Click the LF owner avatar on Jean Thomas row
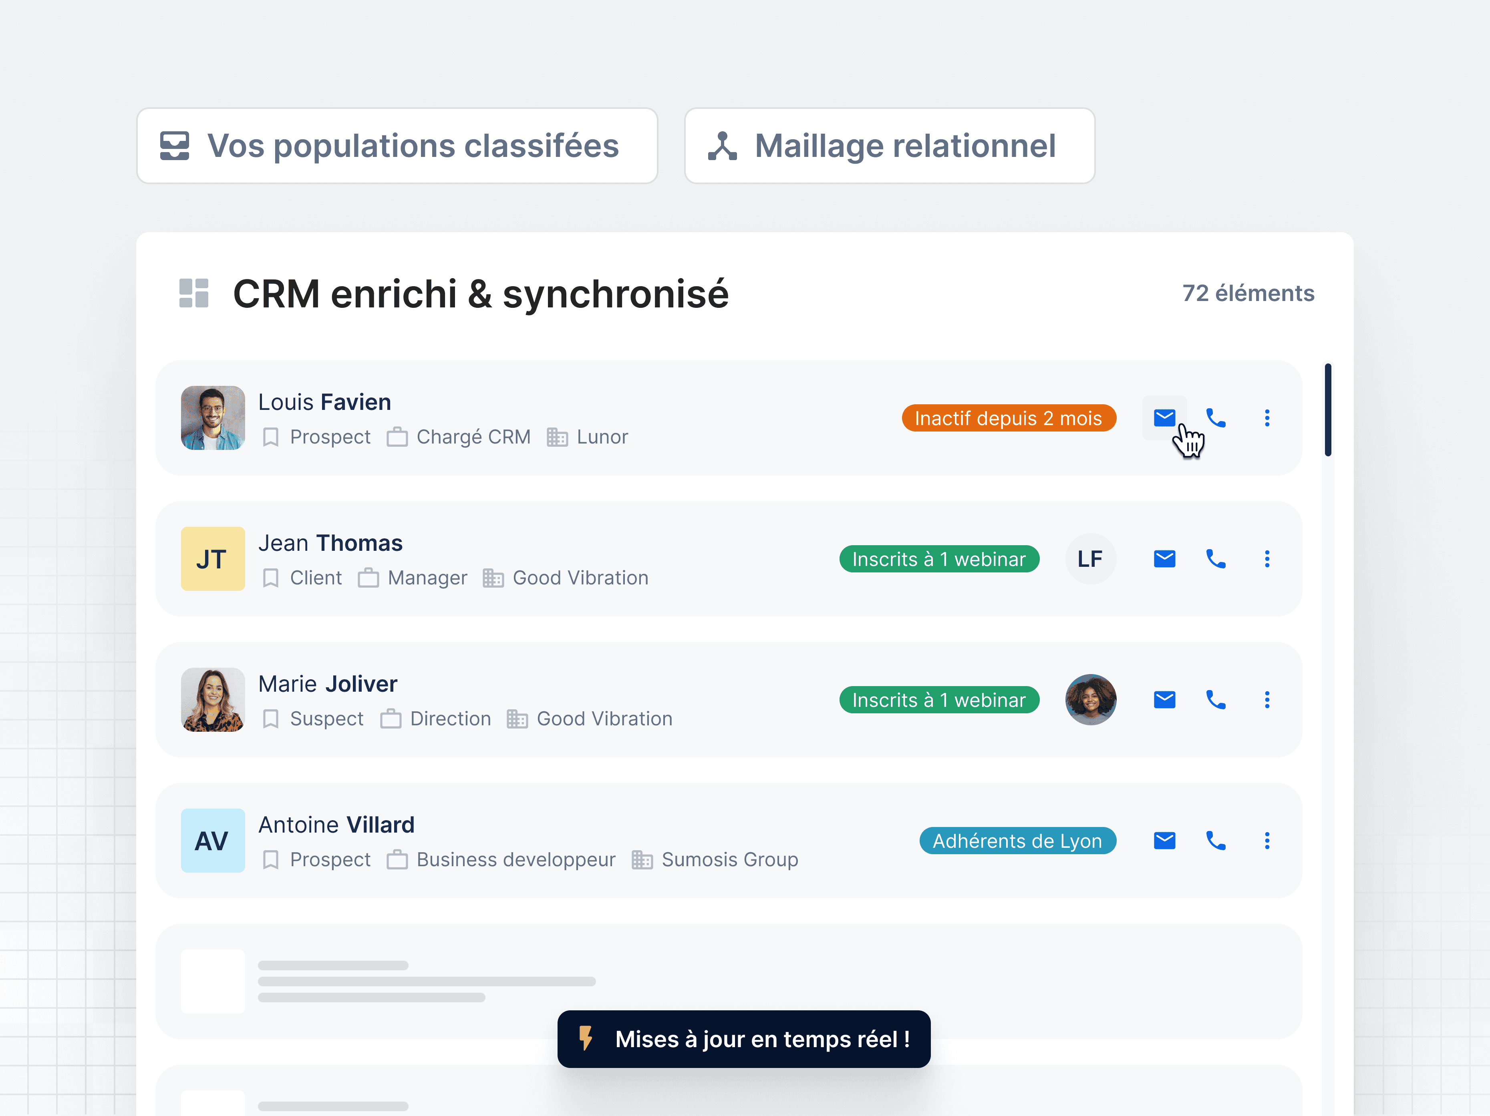The height and width of the screenshot is (1116, 1490). click(1091, 559)
